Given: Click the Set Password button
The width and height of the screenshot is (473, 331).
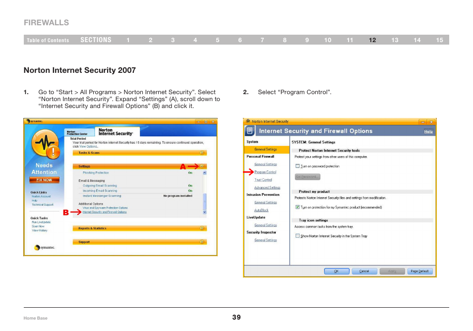Looking at the screenshot, I should point(307,177).
